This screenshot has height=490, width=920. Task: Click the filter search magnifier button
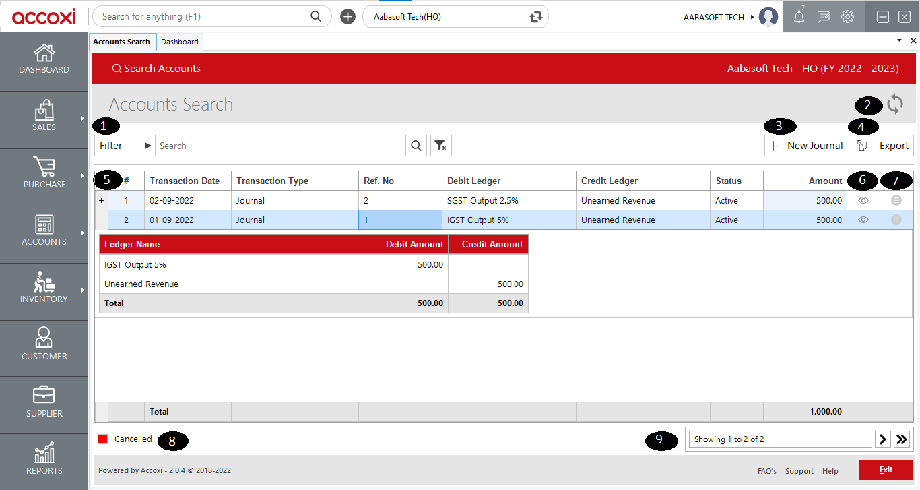pyautogui.click(x=416, y=146)
